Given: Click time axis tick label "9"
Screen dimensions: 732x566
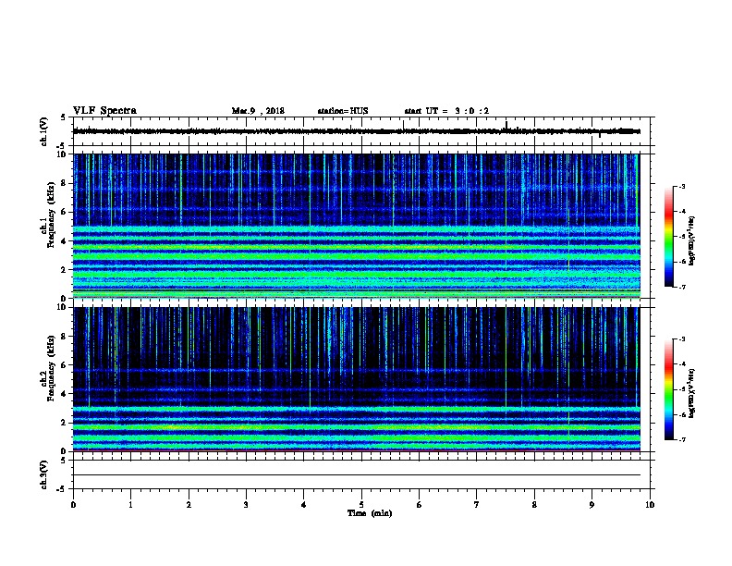Looking at the screenshot, I should [x=592, y=505].
